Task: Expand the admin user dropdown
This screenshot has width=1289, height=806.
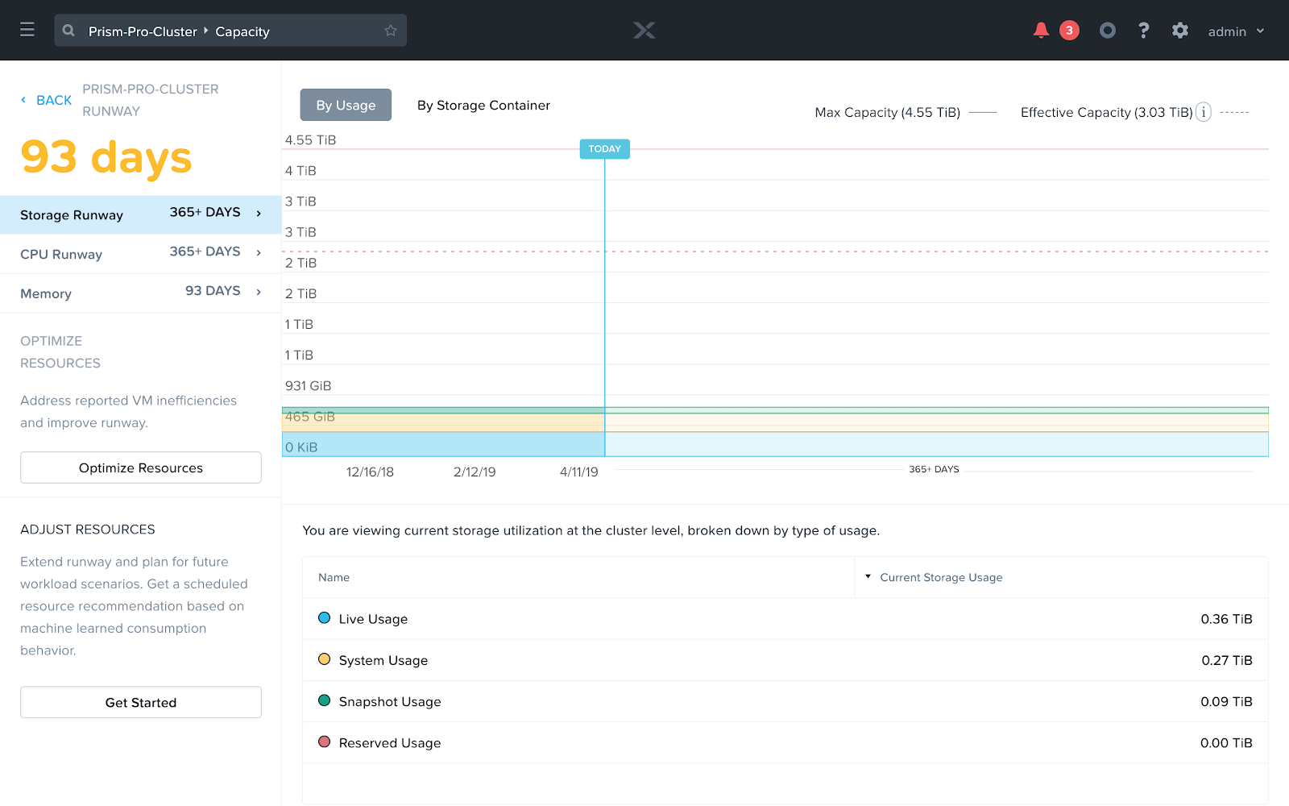Action: click(1236, 31)
